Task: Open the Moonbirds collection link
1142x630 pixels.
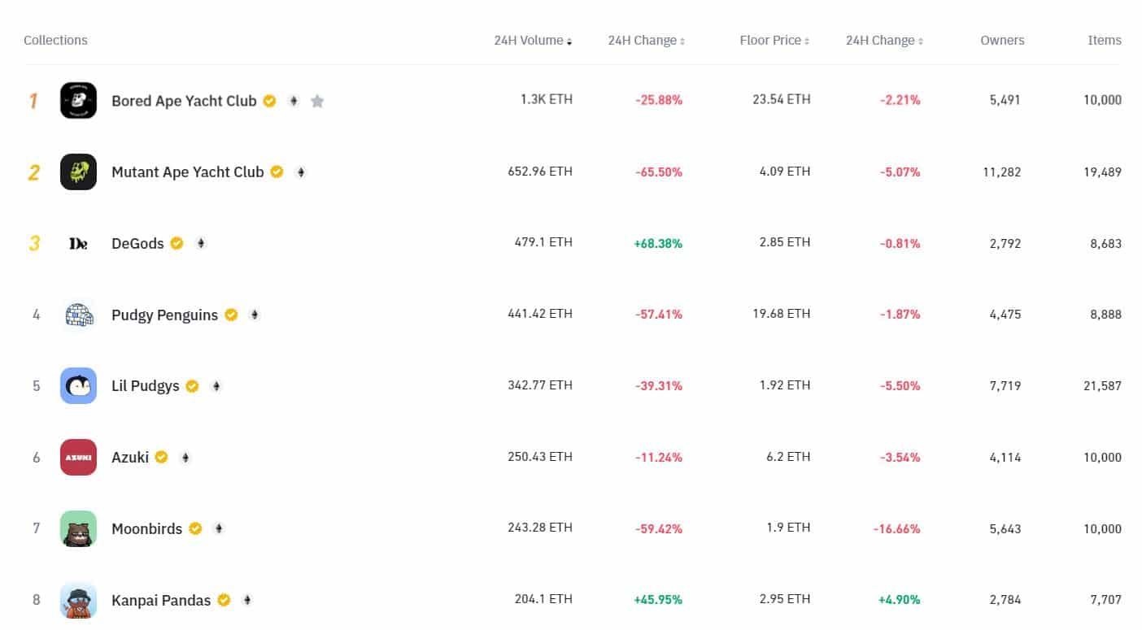Action: [147, 528]
